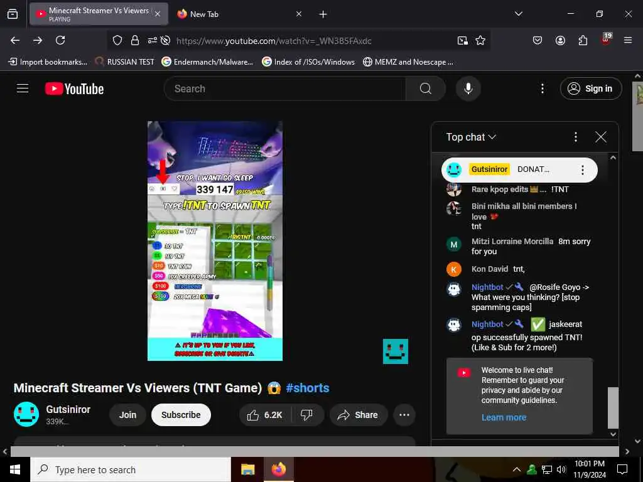Open Index of /ISOs/Windows bookmark

[308, 62]
